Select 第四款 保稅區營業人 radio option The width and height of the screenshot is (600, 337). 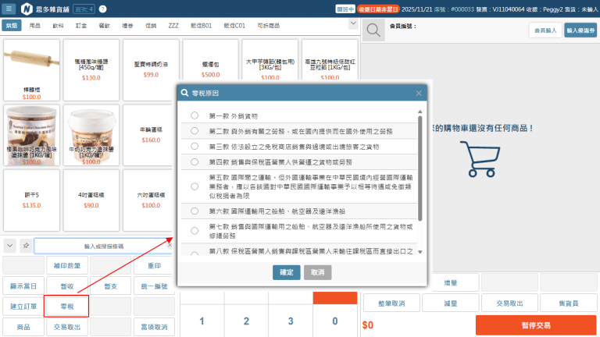click(x=195, y=162)
